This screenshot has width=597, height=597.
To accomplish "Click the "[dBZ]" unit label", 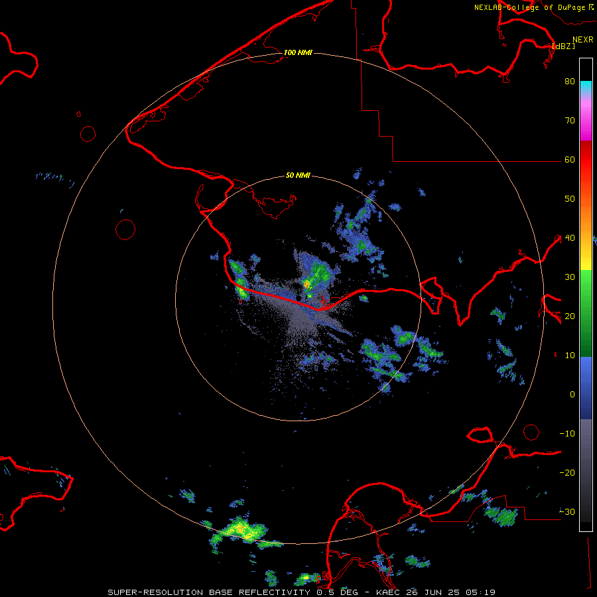I will click(x=564, y=46).
